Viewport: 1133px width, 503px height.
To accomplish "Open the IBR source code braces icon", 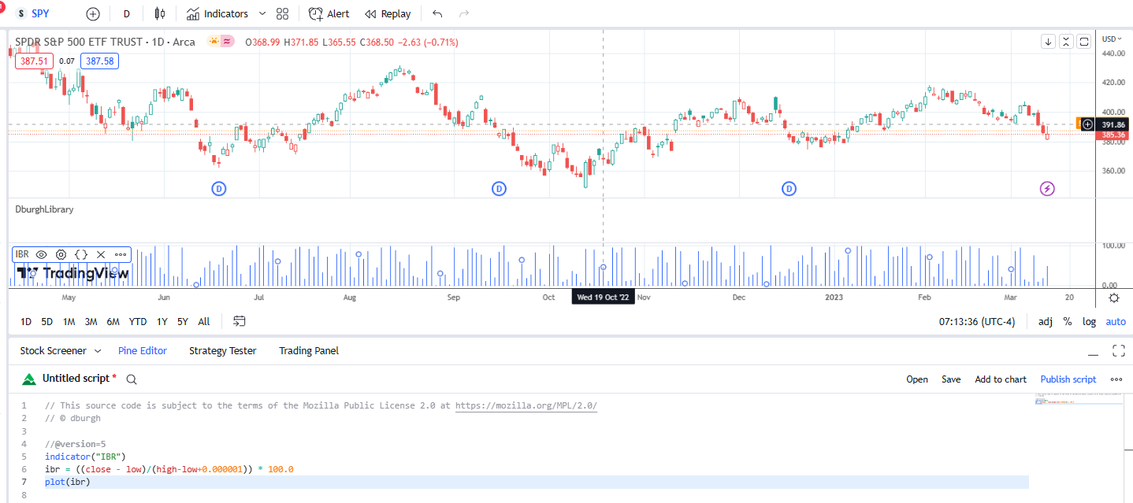I will pos(80,254).
